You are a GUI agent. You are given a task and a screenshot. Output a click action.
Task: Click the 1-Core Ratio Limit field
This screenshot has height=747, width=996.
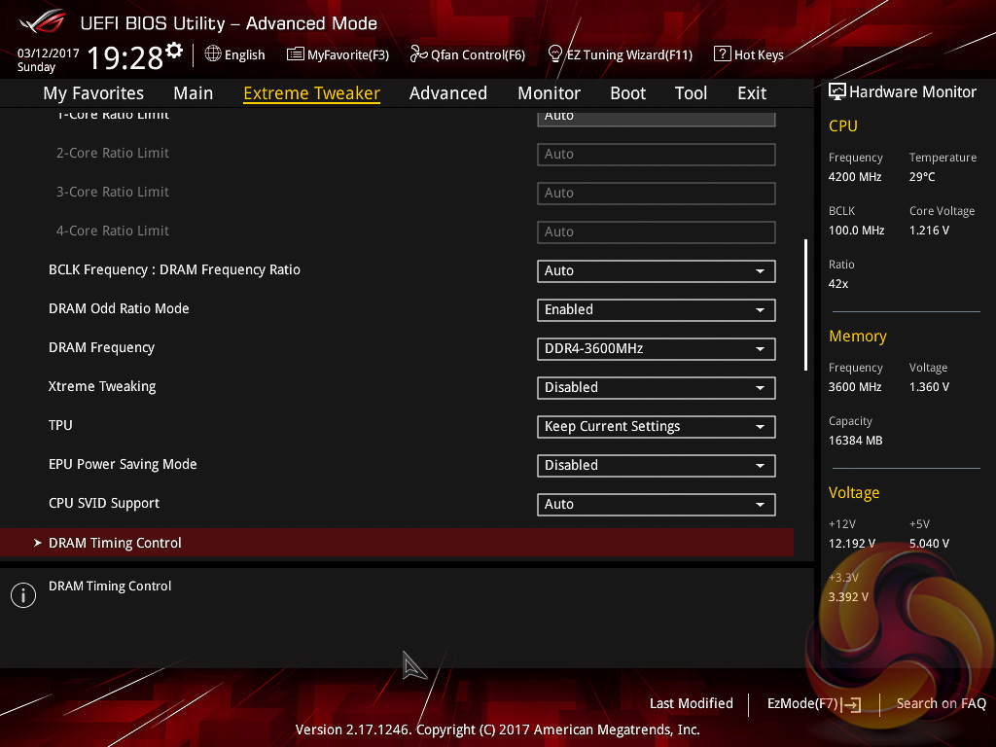pyautogui.click(x=657, y=118)
